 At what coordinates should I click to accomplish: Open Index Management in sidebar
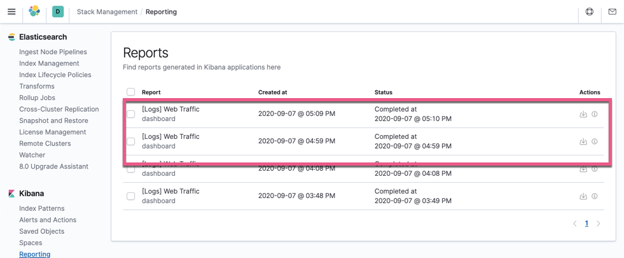(x=49, y=64)
